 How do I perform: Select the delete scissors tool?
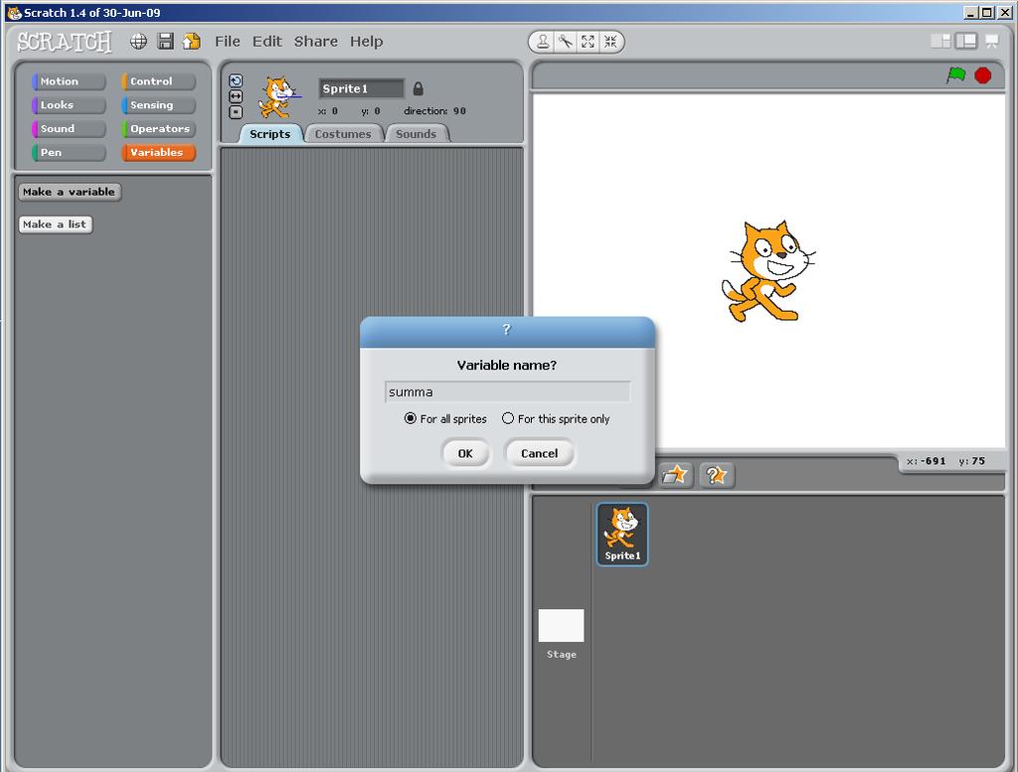(566, 42)
